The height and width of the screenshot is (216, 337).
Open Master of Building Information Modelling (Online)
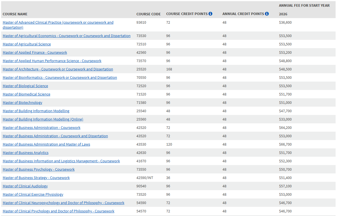point(43,119)
